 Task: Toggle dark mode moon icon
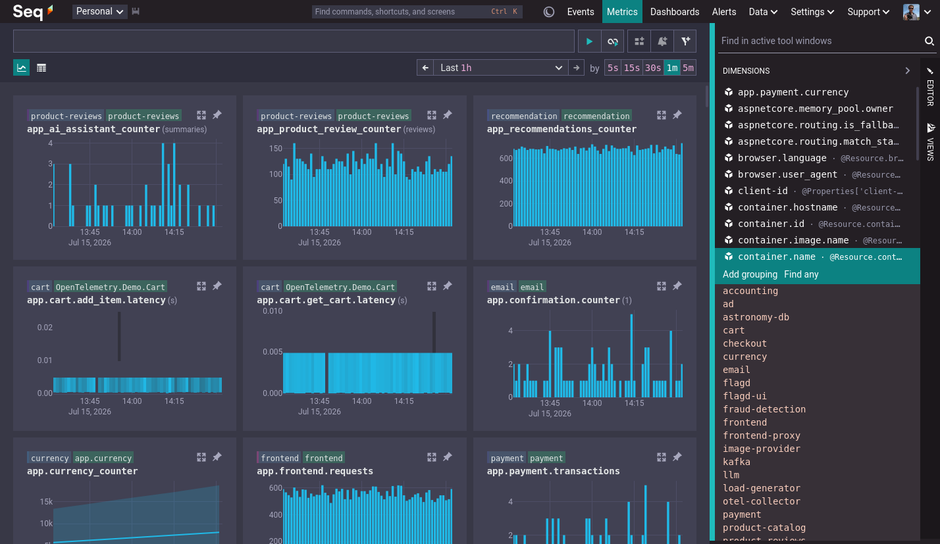point(549,12)
